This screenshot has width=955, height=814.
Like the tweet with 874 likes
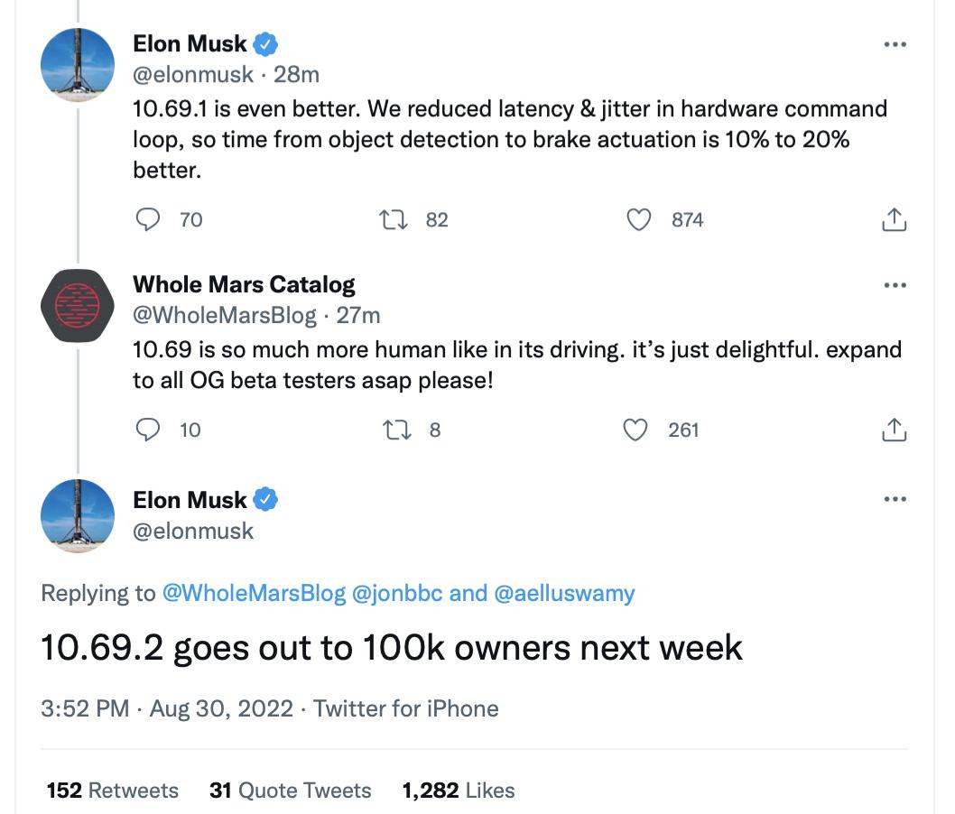point(639,219)
